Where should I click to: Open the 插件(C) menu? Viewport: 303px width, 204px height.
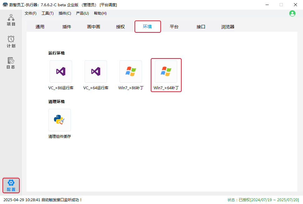65,13
